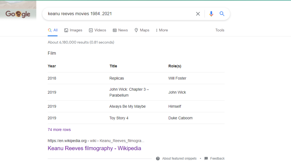Go to the Maps tab
This screenshot has height=168, width=291.
(142, 30)
